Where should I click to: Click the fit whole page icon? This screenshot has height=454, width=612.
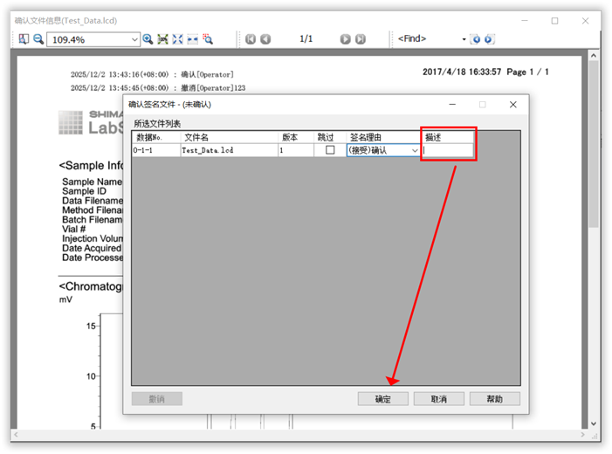(x=177, y=39)
